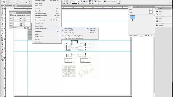Expand the Screen Mode submenu
Viewport: 173px width, 97px height.
[47, 26]
